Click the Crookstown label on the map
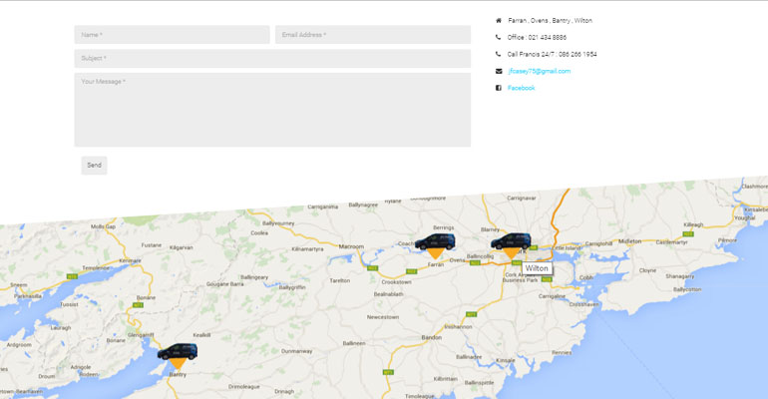The height and width of the screenshot is (399, 768). click(396, 282)
